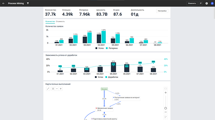
Task: Open the settings gear icon
Action: [x=207, y=3]
